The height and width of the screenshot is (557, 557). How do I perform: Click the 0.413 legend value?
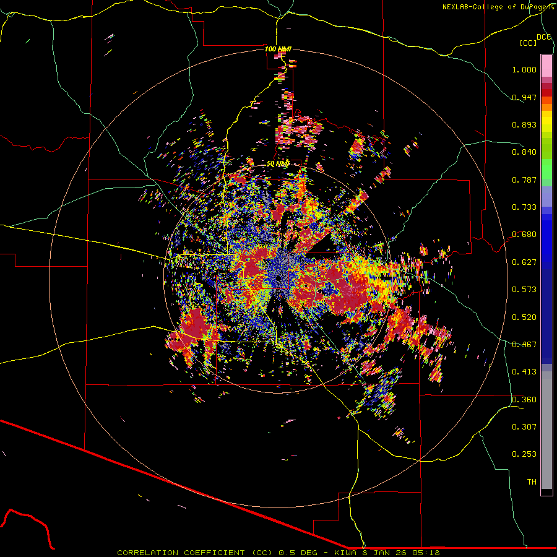coord(524,372)
